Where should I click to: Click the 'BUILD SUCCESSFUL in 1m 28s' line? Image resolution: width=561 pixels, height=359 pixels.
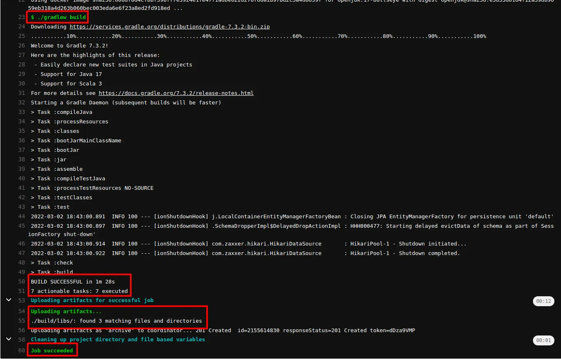(x=73, y=282)
